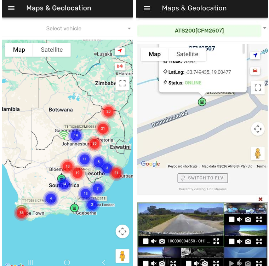Switch to Satellite view on left screen
This screenshot has width=269, height=266.
pyautogui.click(x=52, y=50)
